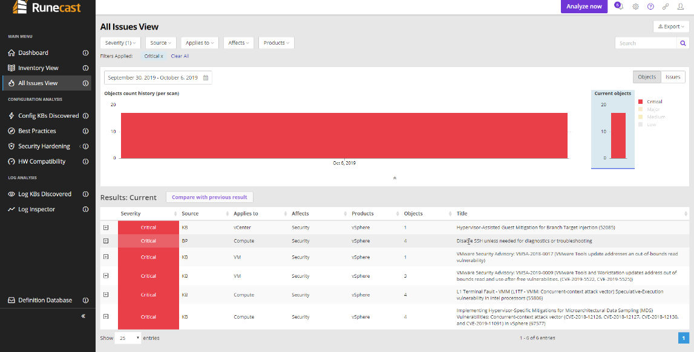Collapse the VMSA-2018-0017 advisory row

[x=106, y=257]
